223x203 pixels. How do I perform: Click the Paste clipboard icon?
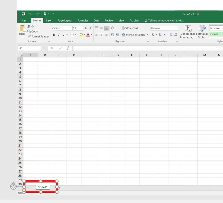point(22,28)
